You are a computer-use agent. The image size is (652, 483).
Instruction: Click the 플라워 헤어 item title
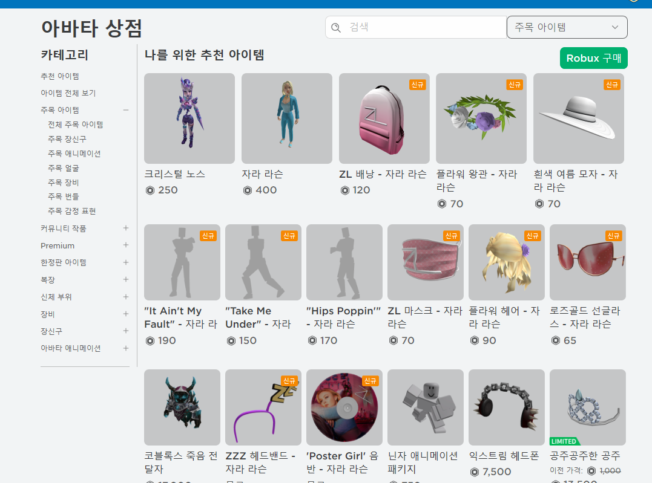pyautogui.click(x=504, y=317)
